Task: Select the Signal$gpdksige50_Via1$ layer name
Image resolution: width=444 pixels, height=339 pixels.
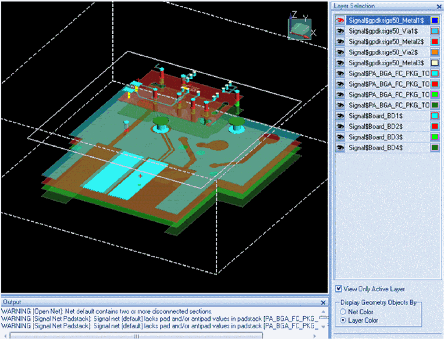Action: (x=383, y=31)
